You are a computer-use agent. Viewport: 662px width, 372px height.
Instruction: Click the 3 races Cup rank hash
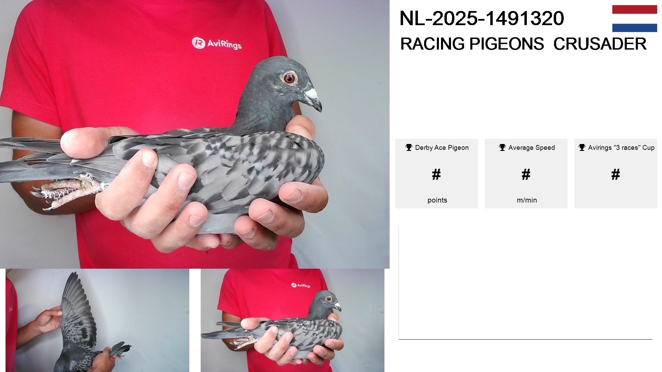click(x=616, y=175)
